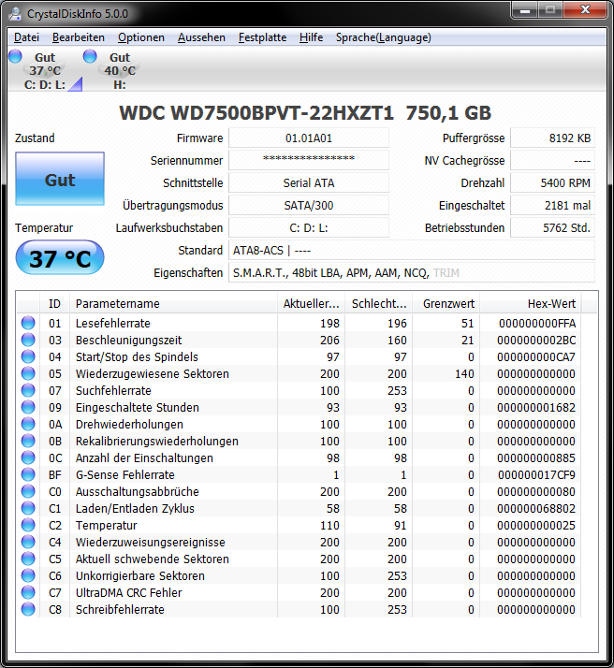Viewport: 614px width, 668px height.
Task: Click status orb of Anzahl der Einschaltungen row
Action: coord(28,457)
